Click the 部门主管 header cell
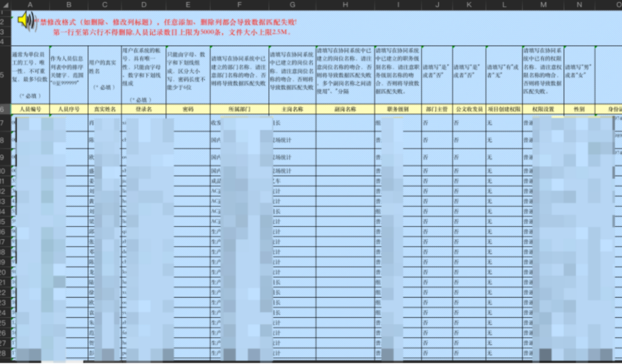The width and height of the screenshot is (622, 364). pos(437,109)
